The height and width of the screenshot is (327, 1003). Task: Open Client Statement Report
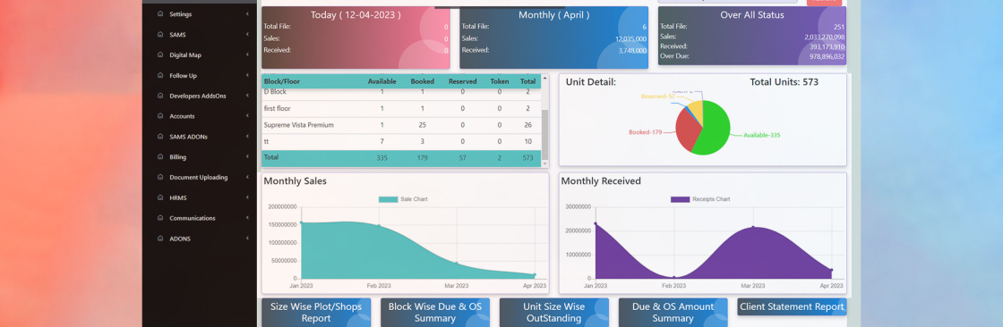point(792,306)
